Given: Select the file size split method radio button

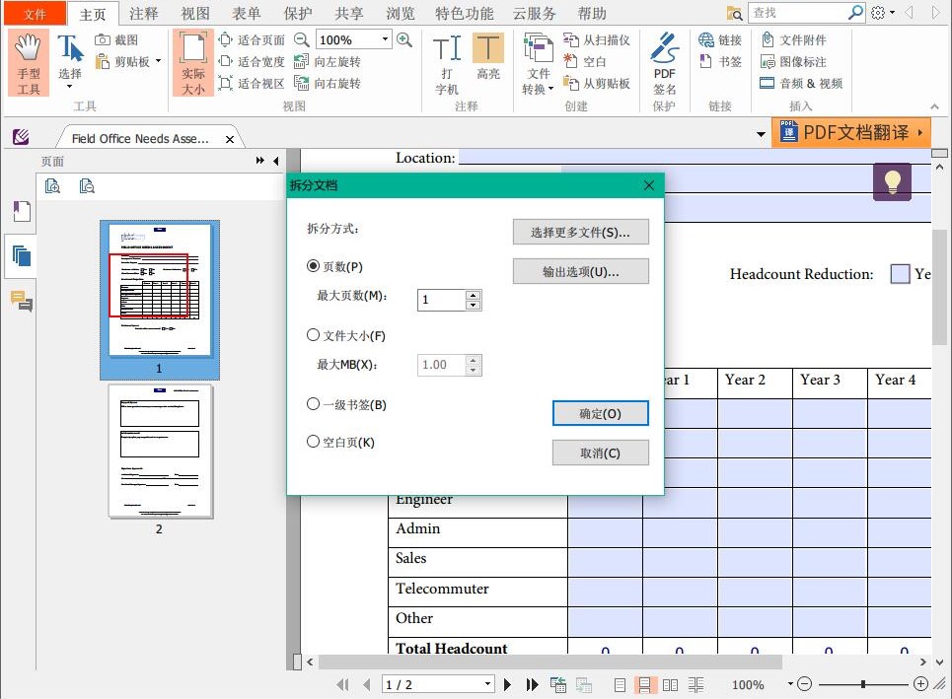Looking at the screenshot, I should click(313, 334).
